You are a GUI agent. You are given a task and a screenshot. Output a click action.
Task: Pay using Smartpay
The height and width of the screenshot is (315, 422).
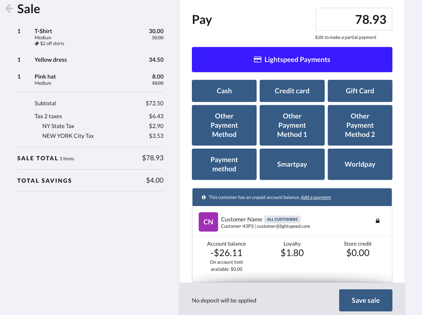point(292,164)
